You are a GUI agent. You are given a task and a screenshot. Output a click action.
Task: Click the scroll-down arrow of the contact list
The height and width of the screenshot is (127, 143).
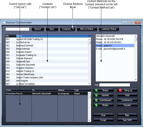pos(89,84)
